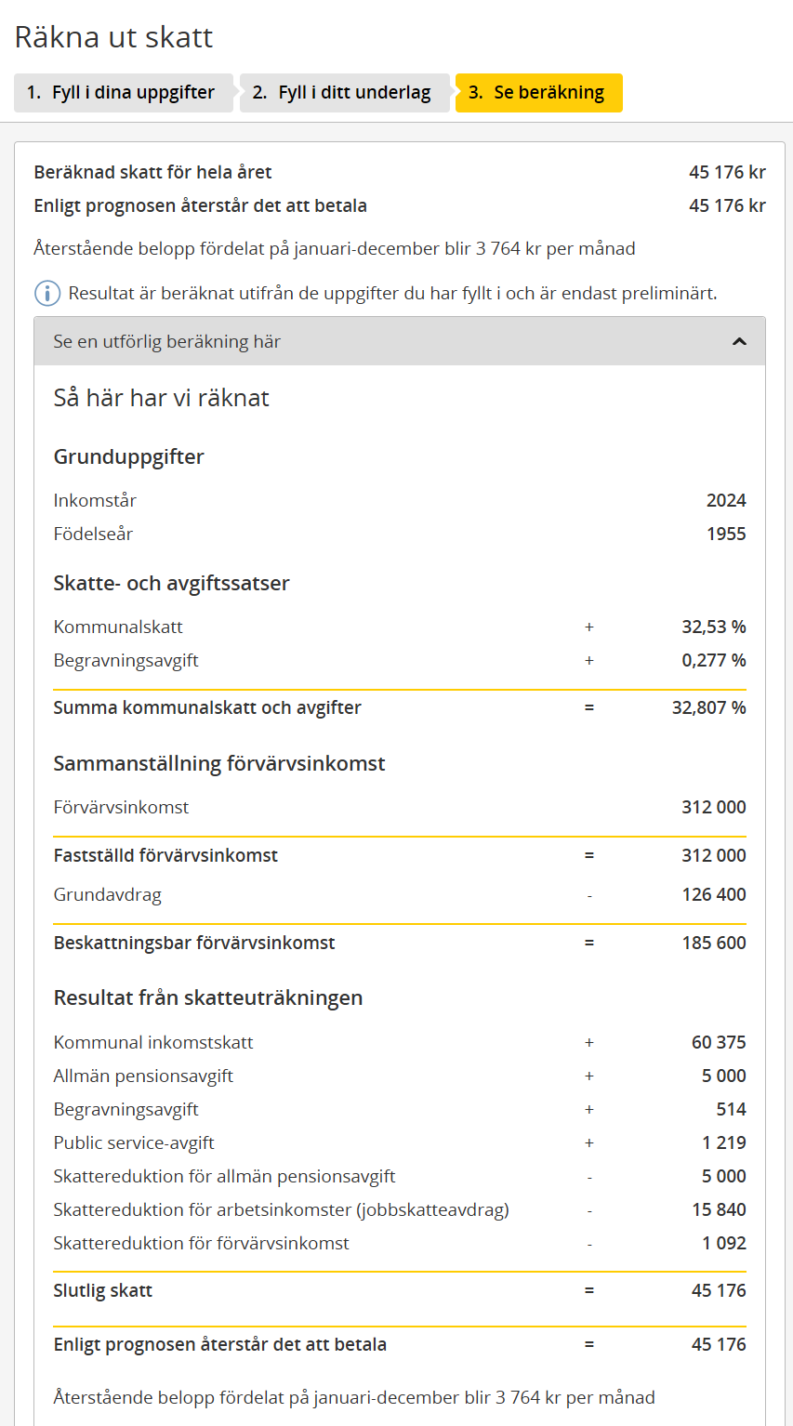Click the 'Beskattningsbar förvärvsinkomst' label
Viewport: 793px width, 1426px height.
(x=194, y=943)
